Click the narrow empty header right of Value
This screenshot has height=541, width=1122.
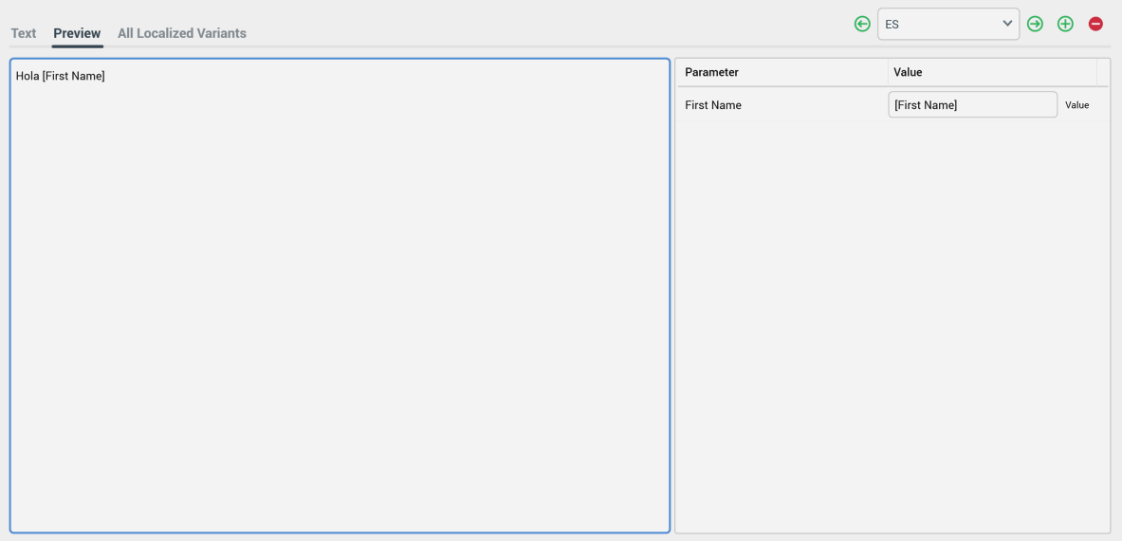click(1102, 72)
